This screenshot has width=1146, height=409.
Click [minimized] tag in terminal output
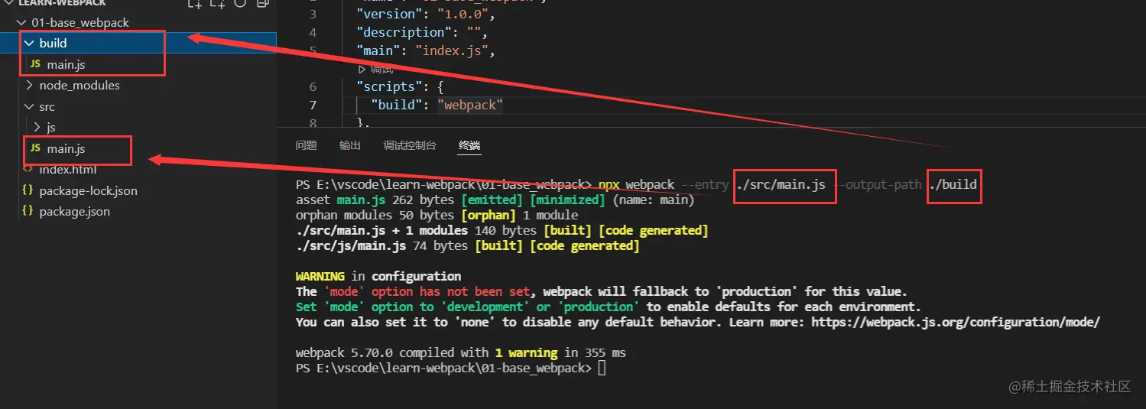point(569,200)
